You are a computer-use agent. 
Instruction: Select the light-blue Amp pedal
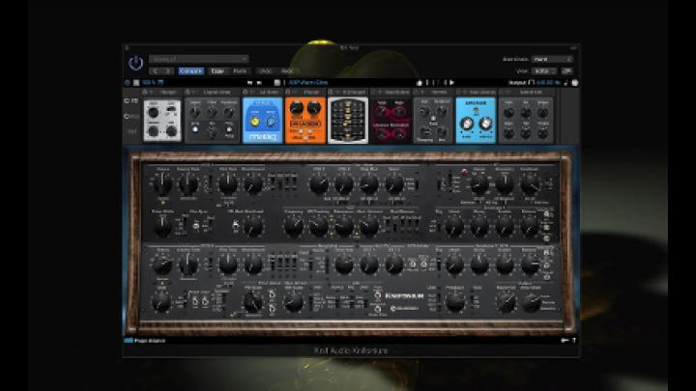coord(476,120)
